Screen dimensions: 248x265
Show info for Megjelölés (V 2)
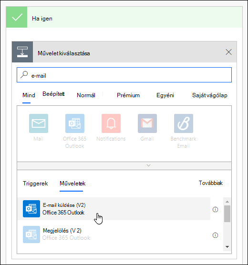click(215, 235)
